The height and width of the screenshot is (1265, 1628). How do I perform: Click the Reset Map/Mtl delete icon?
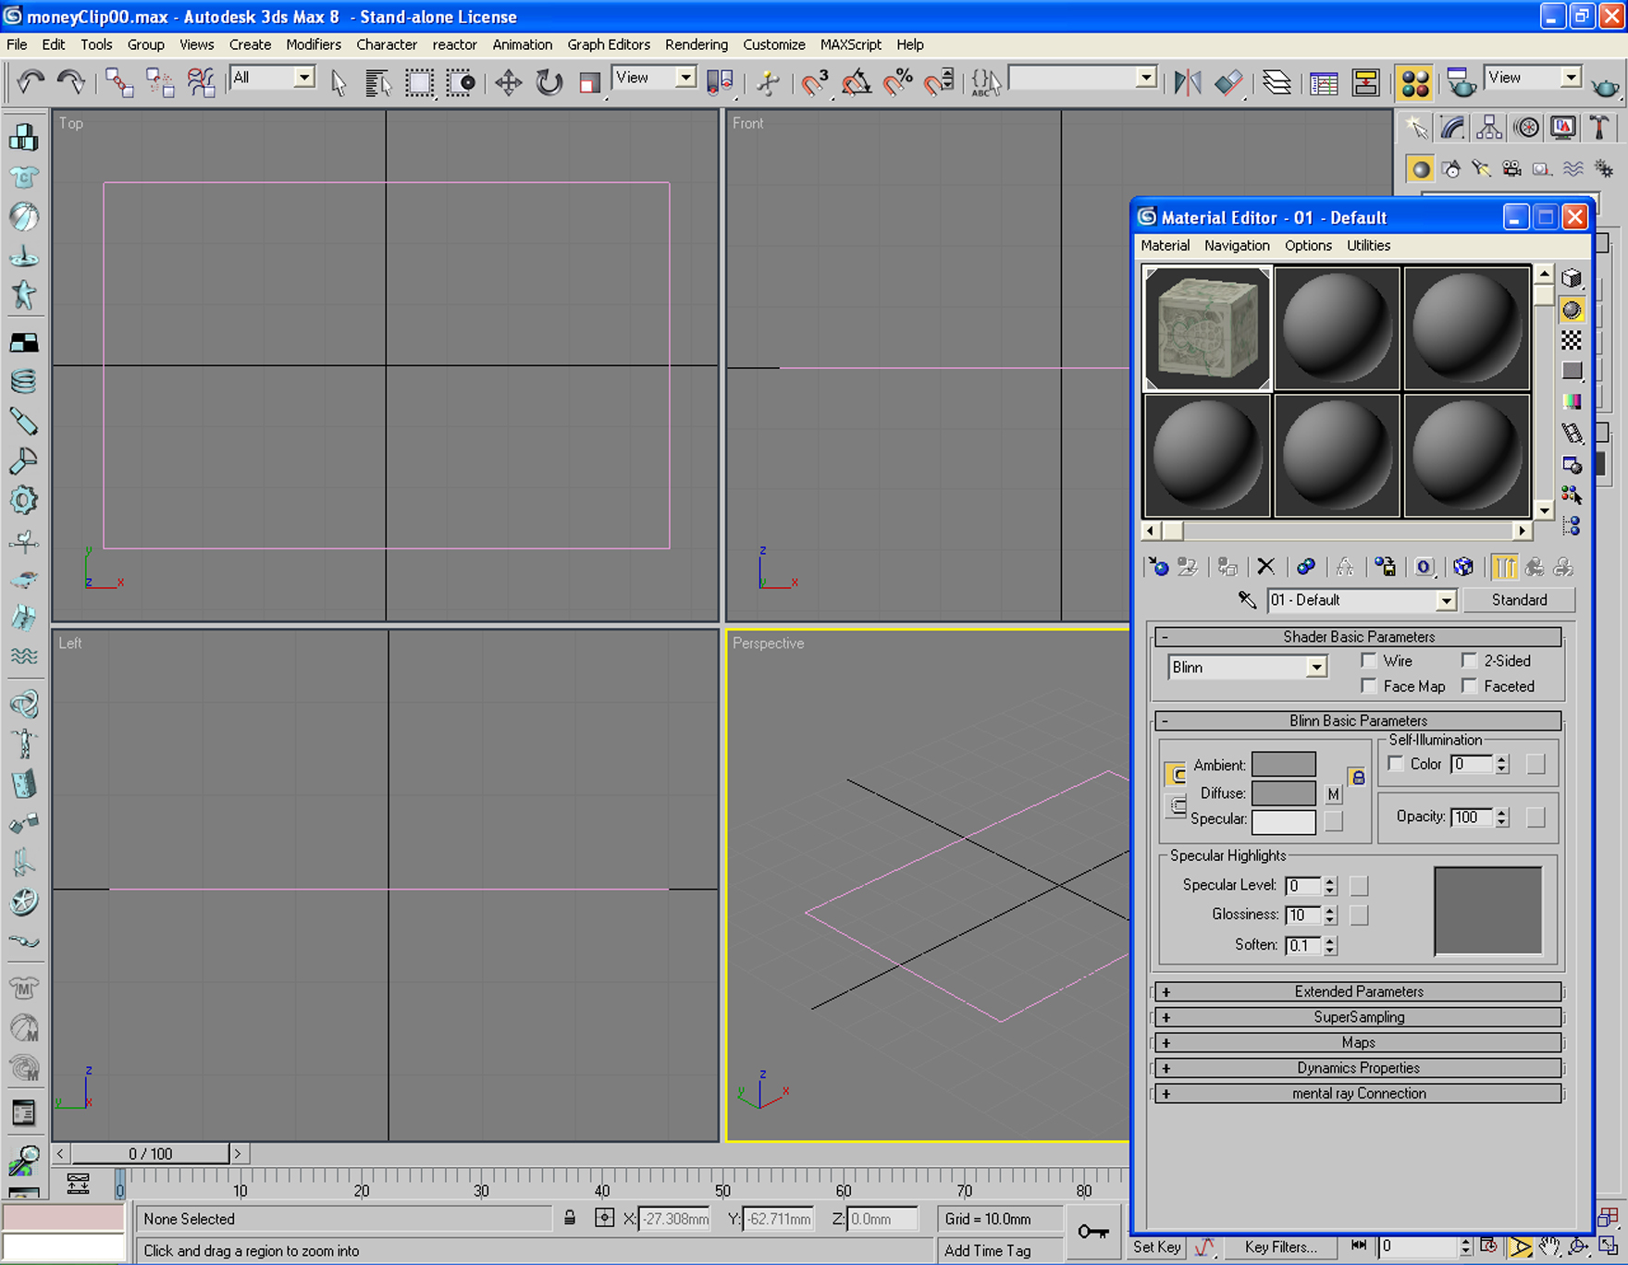[1265, 567]
